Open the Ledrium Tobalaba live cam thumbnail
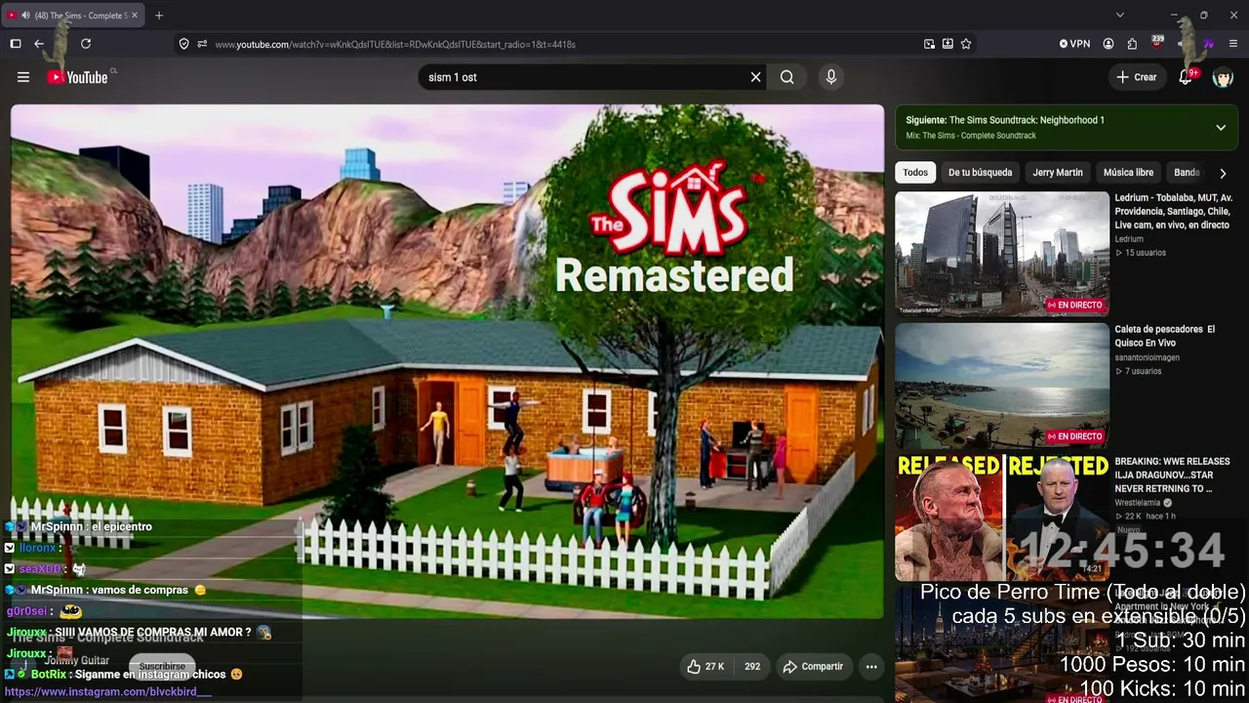 tap(1002, 254)
